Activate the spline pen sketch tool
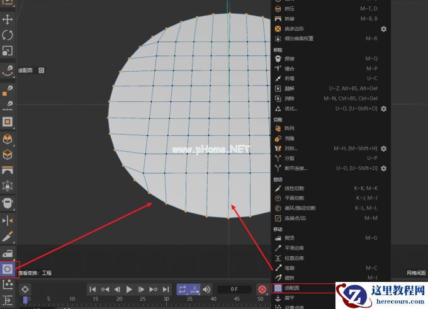Image resolution: width=428 pixels, height=309 pixels. point(8,70)
